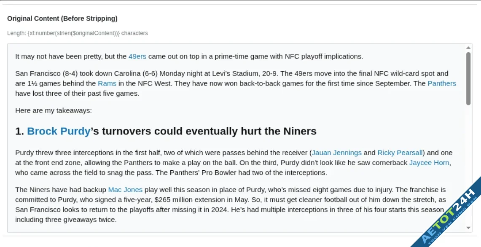Click the Length characters text line
481x247 pixels.
click(78, 33)
